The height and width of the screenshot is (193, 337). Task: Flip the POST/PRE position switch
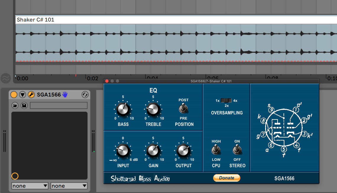pos(183,109)
